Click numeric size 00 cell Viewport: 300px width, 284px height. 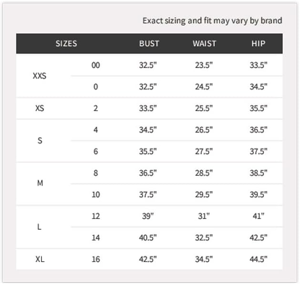[95, 65]
